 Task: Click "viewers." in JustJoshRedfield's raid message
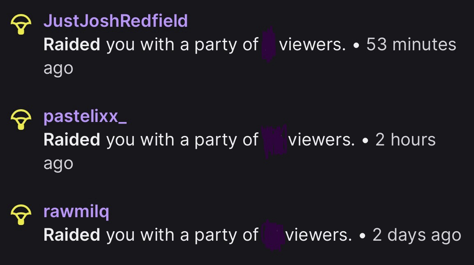click(x=312, y=45)
